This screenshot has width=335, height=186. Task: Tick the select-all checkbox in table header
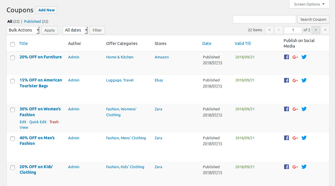[13, 44]
